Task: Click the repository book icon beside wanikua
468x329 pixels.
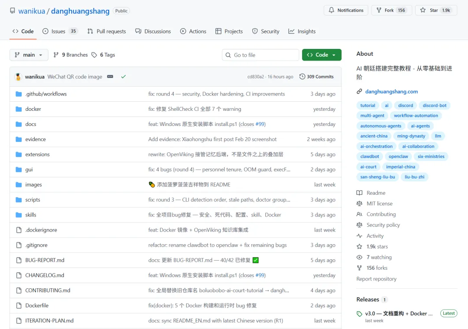Action: click(x=12, y=11)
